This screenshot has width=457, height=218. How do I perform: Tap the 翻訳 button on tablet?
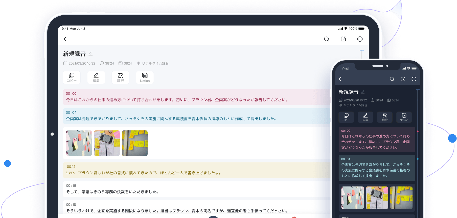click(x=121, y=77)
